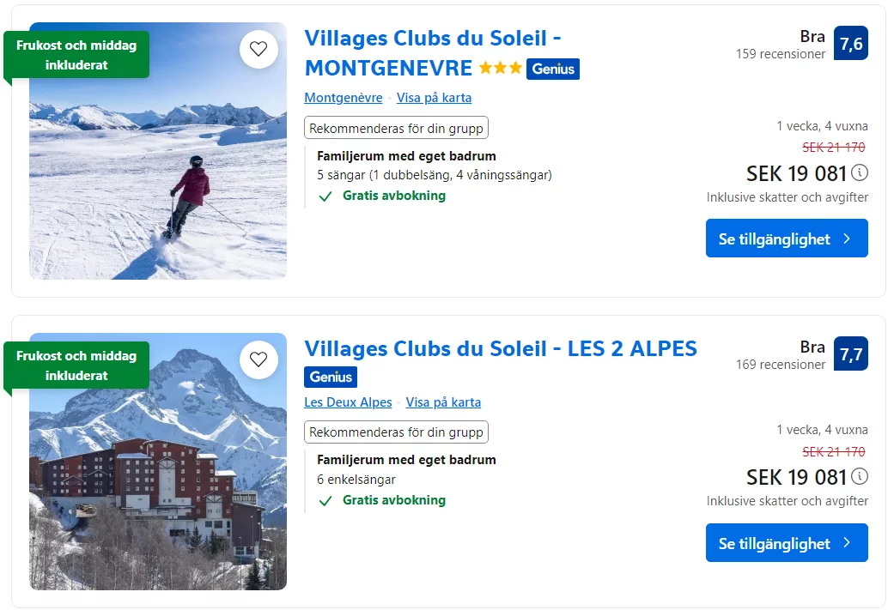This screenshot has width=894, height=610.
Task: Click 159 recensioner review count
Action: pos(780,54)
